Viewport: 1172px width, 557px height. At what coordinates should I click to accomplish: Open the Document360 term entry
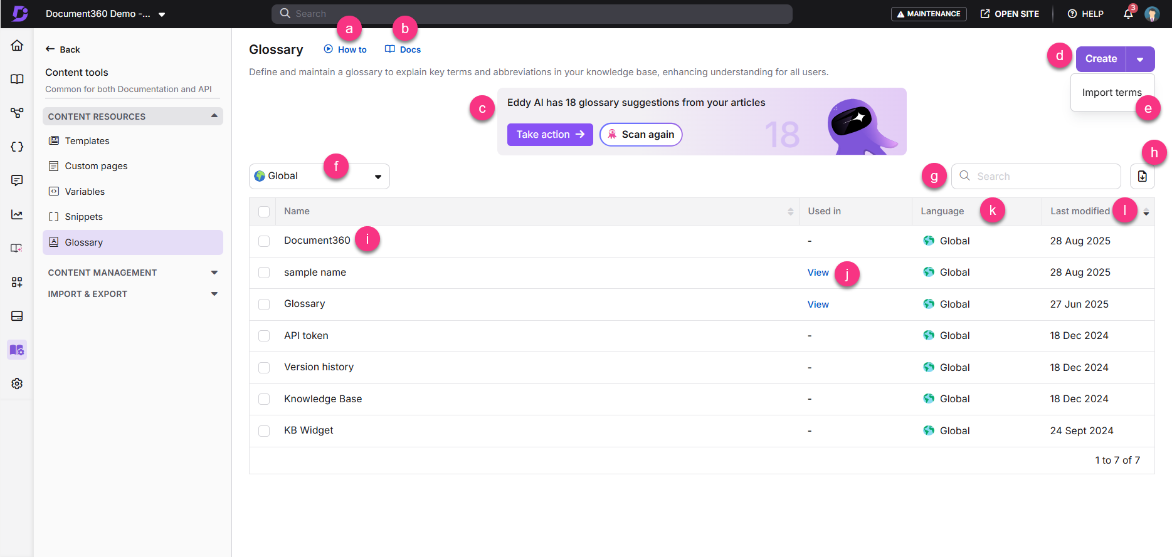pos(317,241)
